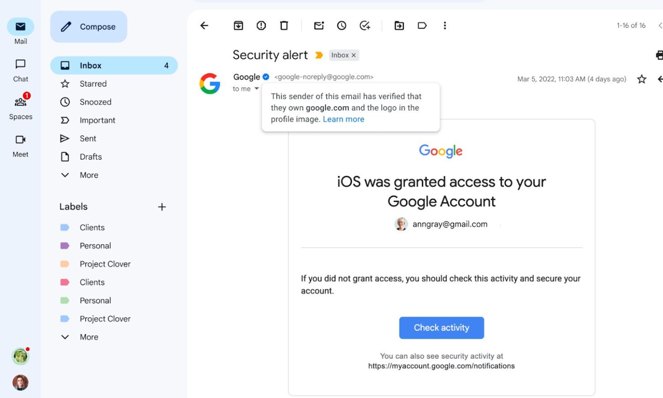Open Google Chat from the left rail
The image size is (663, 398).
coord(20,65)
